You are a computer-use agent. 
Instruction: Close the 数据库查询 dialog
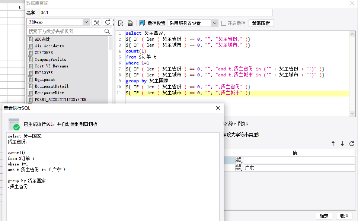pos(352,3)
